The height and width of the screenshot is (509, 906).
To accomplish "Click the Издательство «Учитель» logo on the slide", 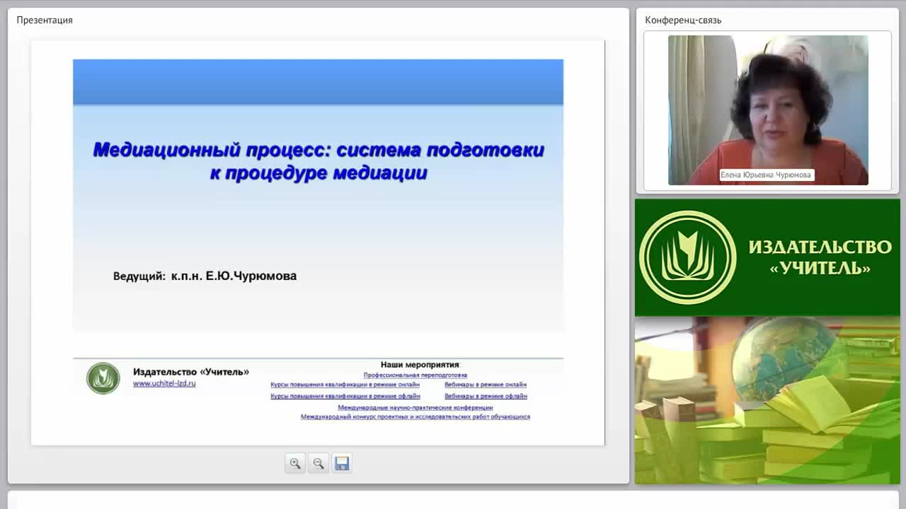I will (103, 378).
